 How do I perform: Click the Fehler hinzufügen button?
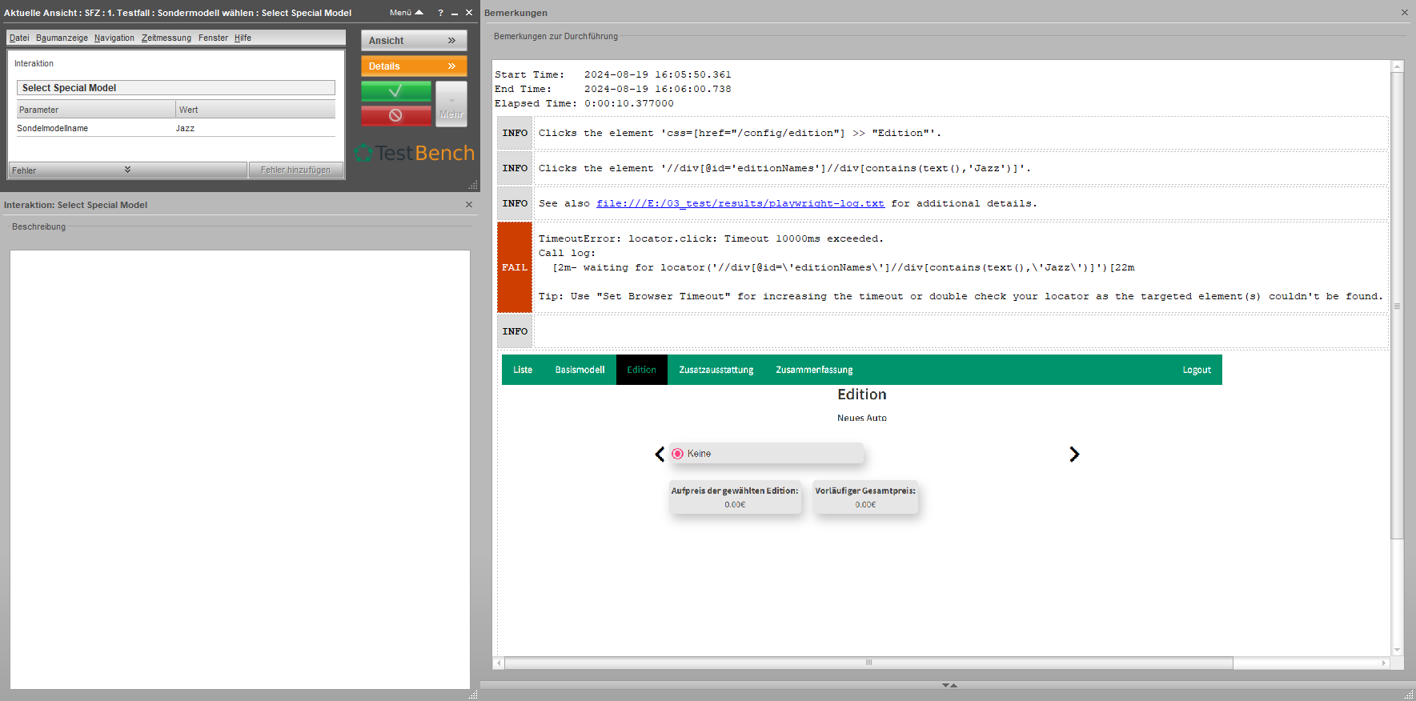coord(295,170)
